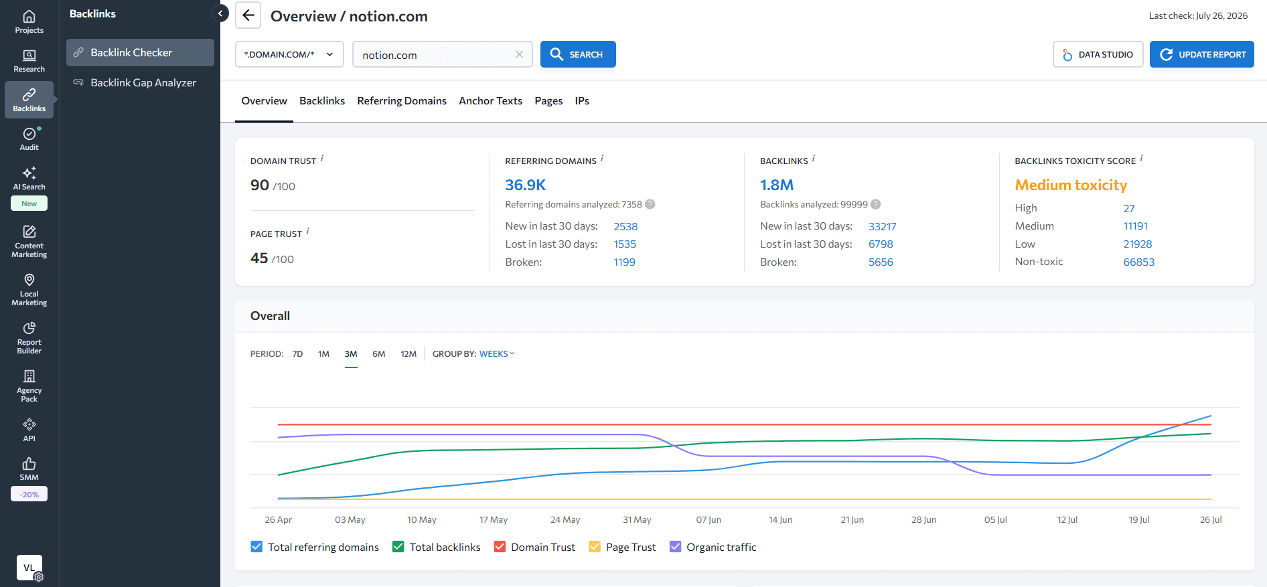Open the 36.9K referring domains total
Image resolution: width=1267 pixels, height=587 pixels.
(526, 185)
